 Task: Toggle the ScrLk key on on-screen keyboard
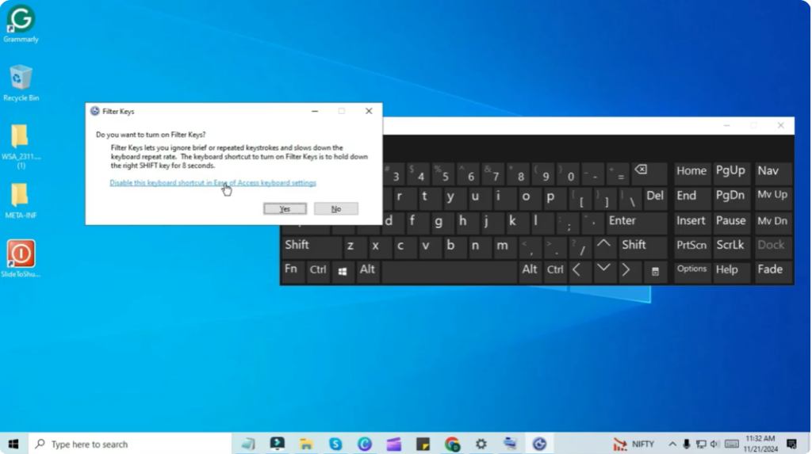pos(730,247)
